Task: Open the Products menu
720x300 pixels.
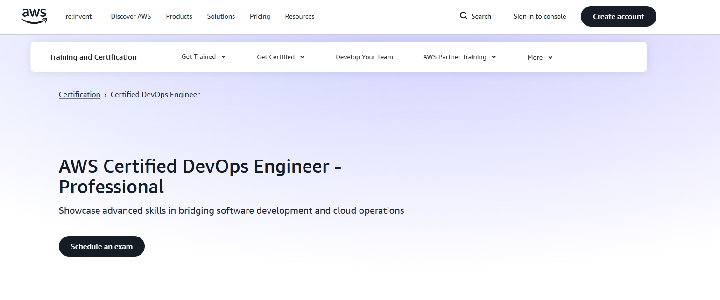Action: 179,16
